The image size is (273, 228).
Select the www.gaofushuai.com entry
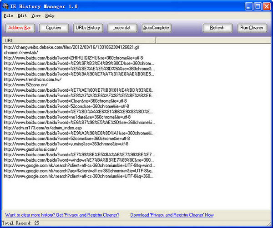[x=30, y=149]
